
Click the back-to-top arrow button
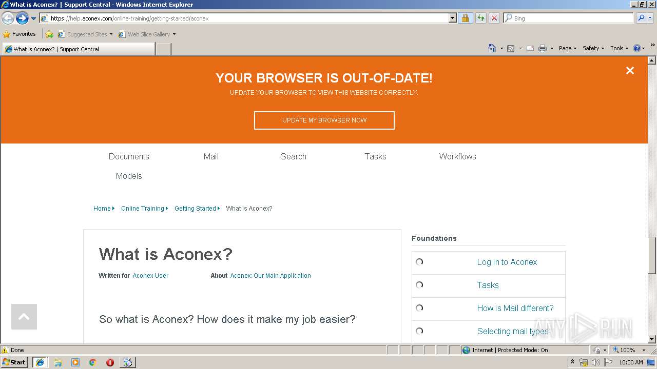[x=24, y=317]
